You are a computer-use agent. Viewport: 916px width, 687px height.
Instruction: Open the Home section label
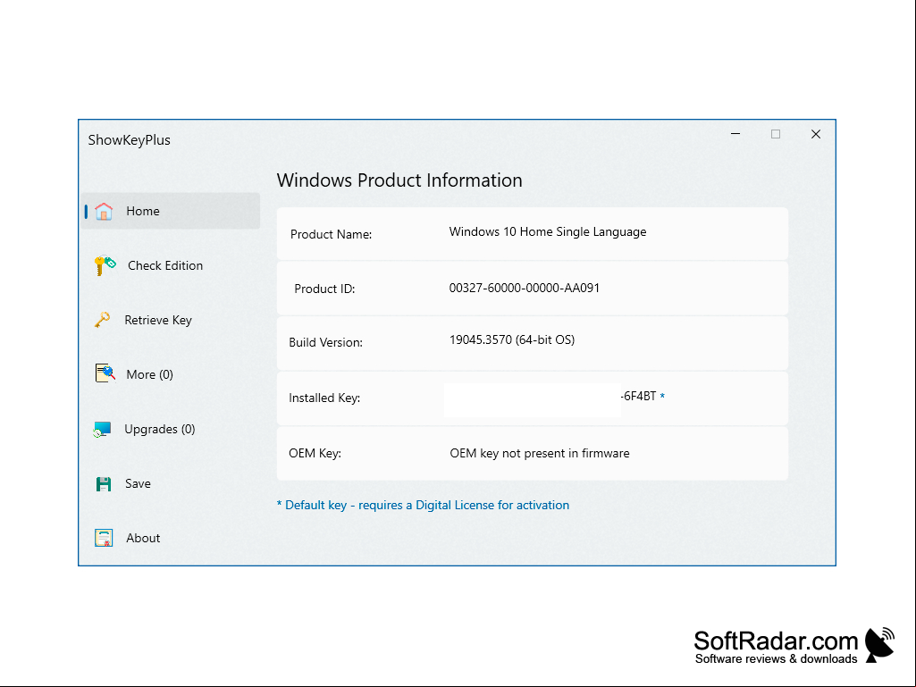point(143,211)
